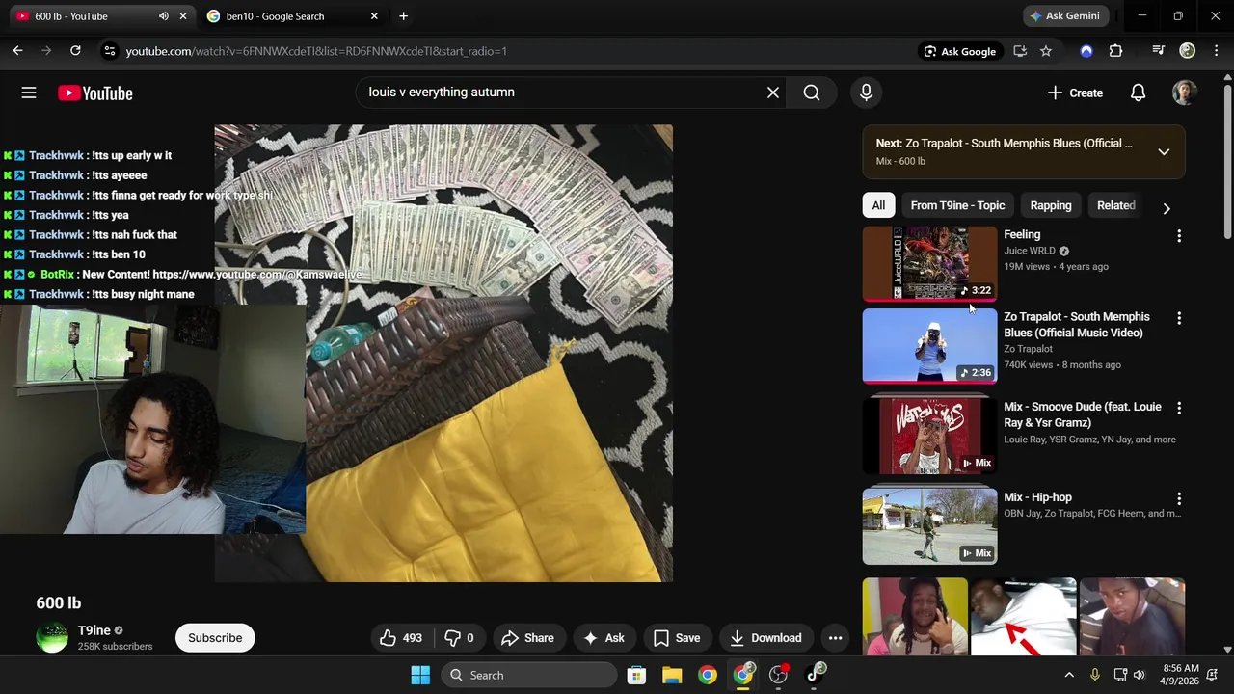Open T9ine channel avatar

pyautogui.click(x=52, y=637)
